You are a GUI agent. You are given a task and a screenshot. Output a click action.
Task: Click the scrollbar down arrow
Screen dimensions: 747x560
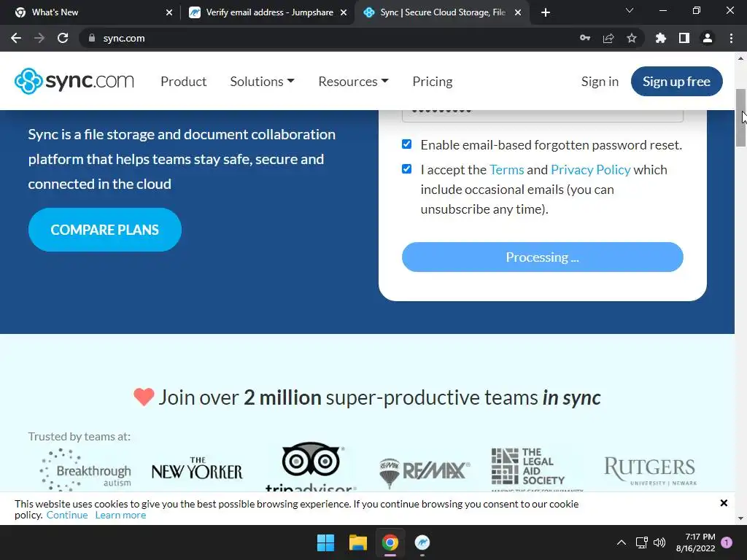click(x=740, y=518)
